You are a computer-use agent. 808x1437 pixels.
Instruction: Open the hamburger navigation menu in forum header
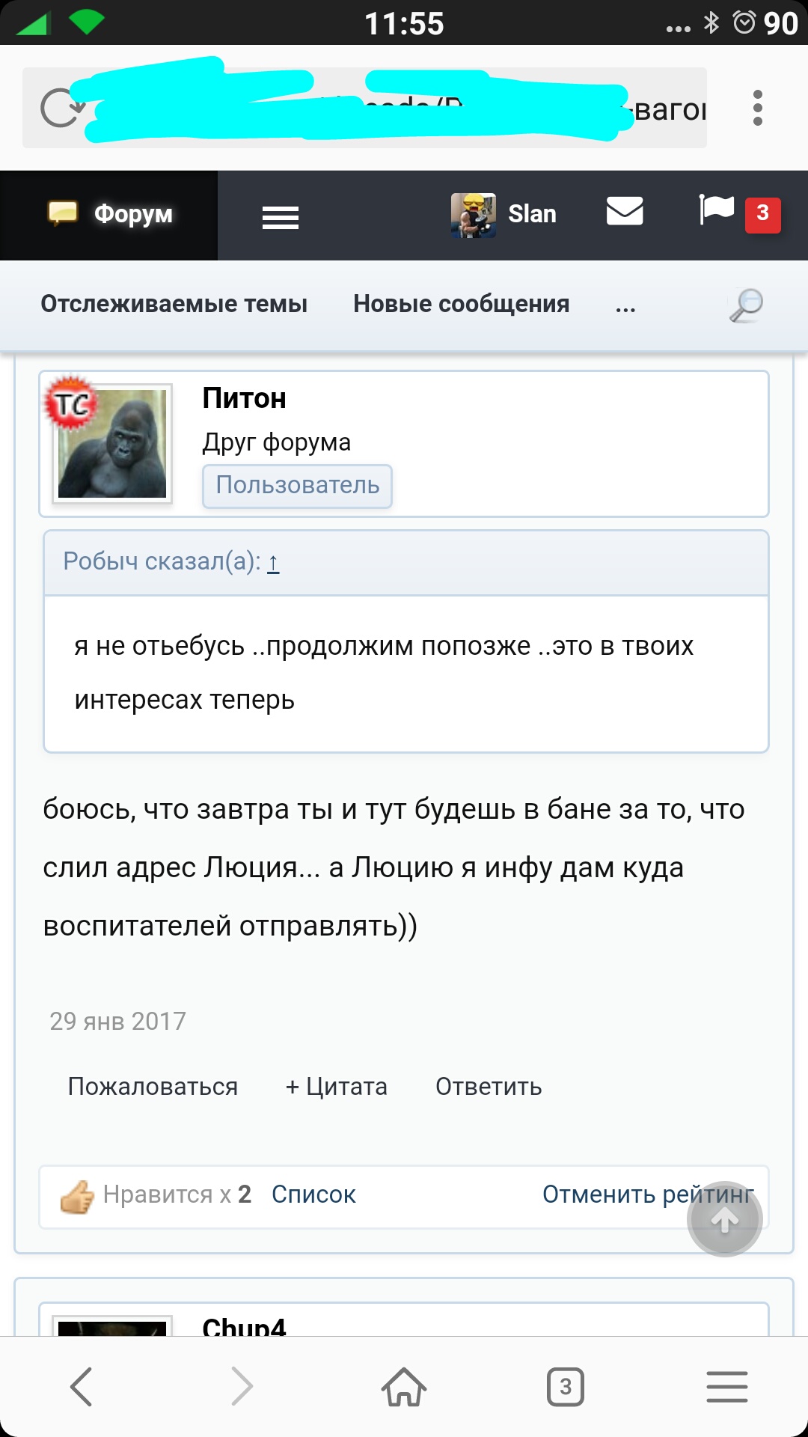click(281, 217)
